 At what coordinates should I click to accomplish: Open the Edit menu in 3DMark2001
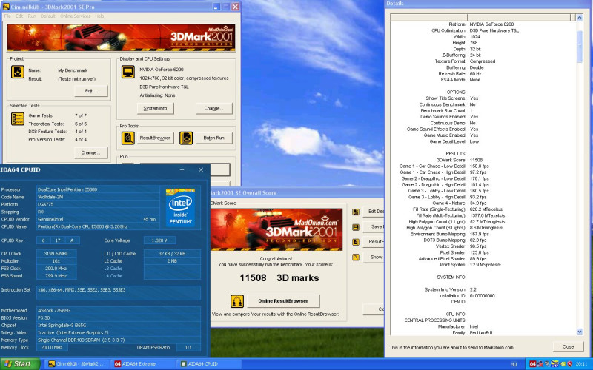pyautogui.click(x=19, y=16)
